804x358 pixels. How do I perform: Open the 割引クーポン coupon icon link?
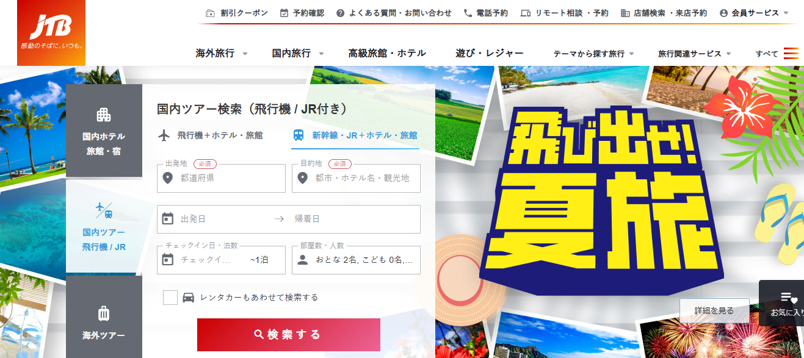[210, 13]
